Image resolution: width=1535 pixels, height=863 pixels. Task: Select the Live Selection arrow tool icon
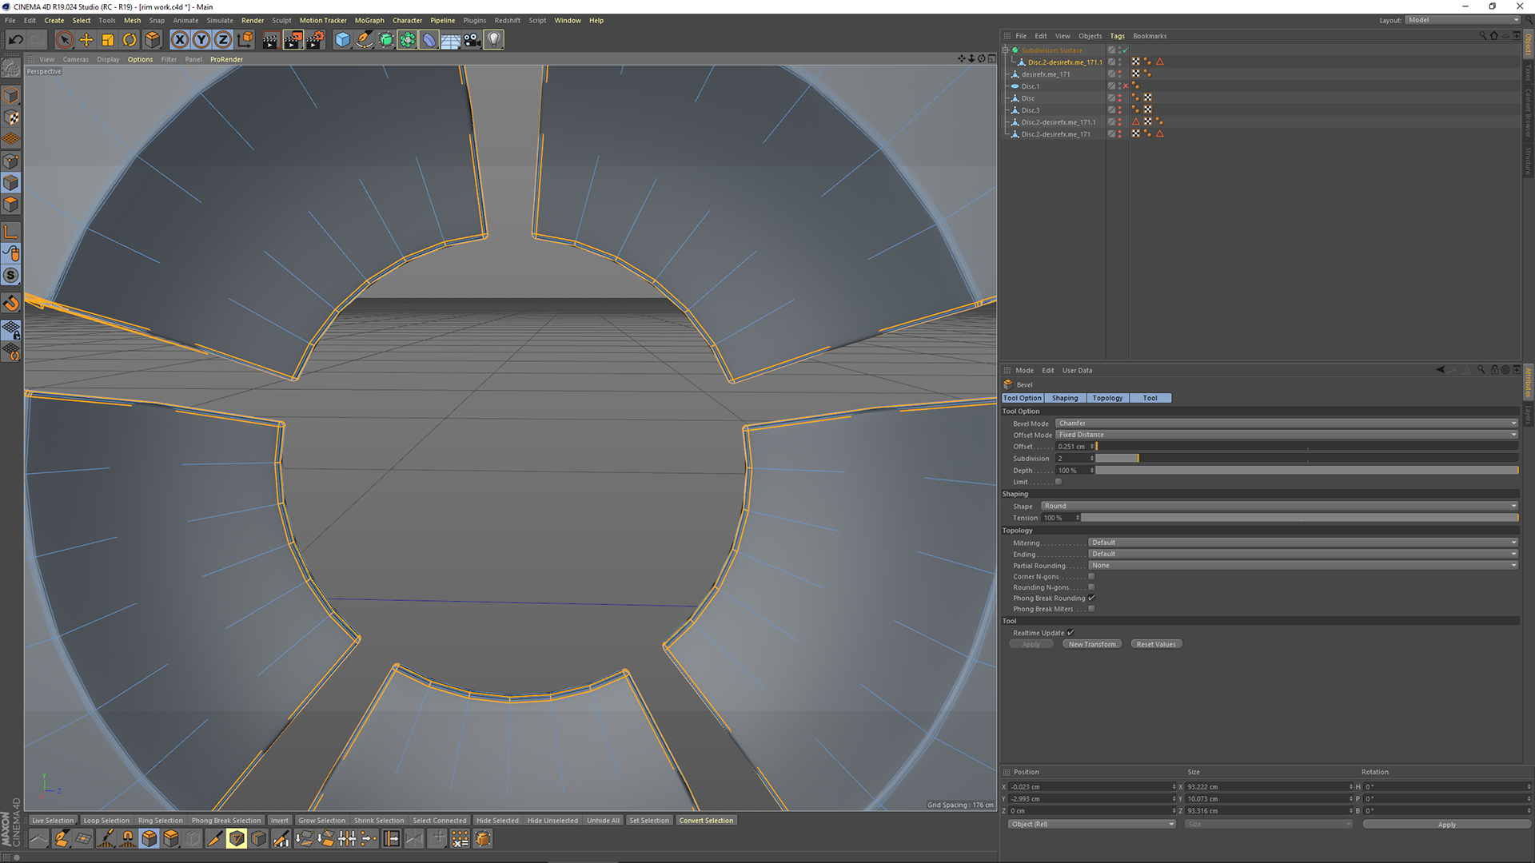coord(65,39)
